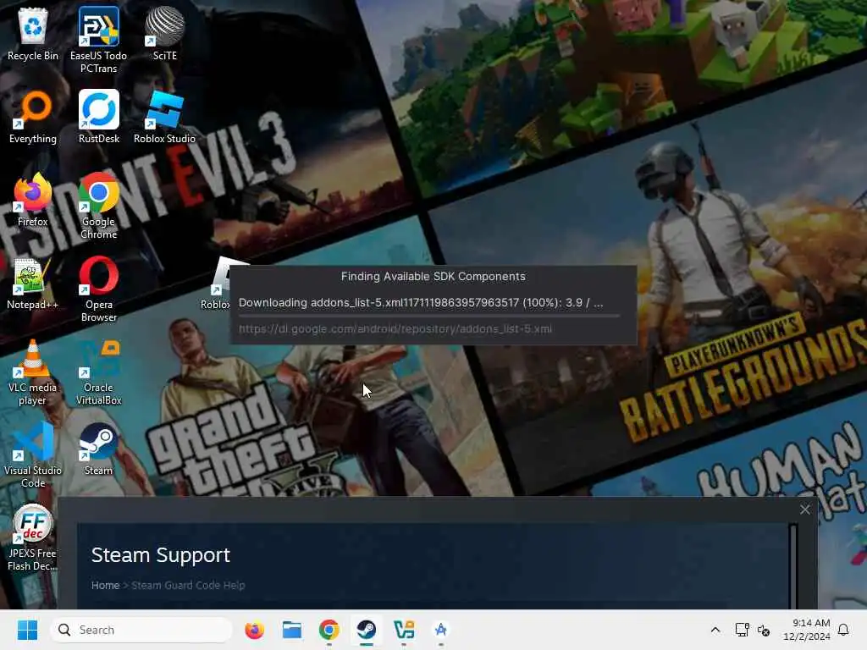
Task: Click the Steam Guard Code Help breadcrumb
Action: click(x=188, y=585)
